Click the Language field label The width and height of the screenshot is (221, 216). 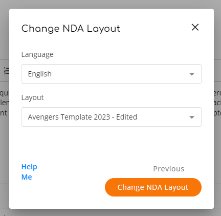point(37,54)
